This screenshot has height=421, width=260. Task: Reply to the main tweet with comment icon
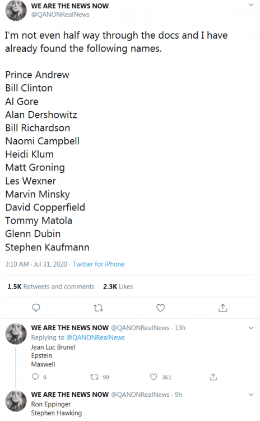pyautogui.click(x=36, y=308)
